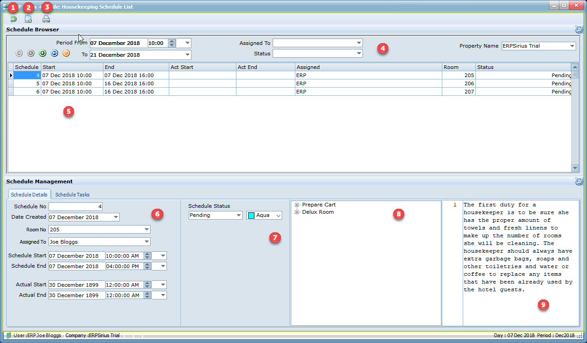Open the Period From date picker field
Viewport: 587px width, 343px height.
click(x=118, y=43)
